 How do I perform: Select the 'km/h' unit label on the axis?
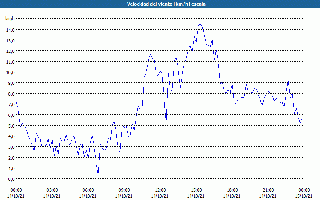click(10, 18)
